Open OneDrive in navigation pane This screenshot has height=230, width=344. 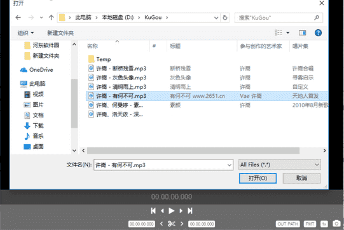tap(37, 70)
